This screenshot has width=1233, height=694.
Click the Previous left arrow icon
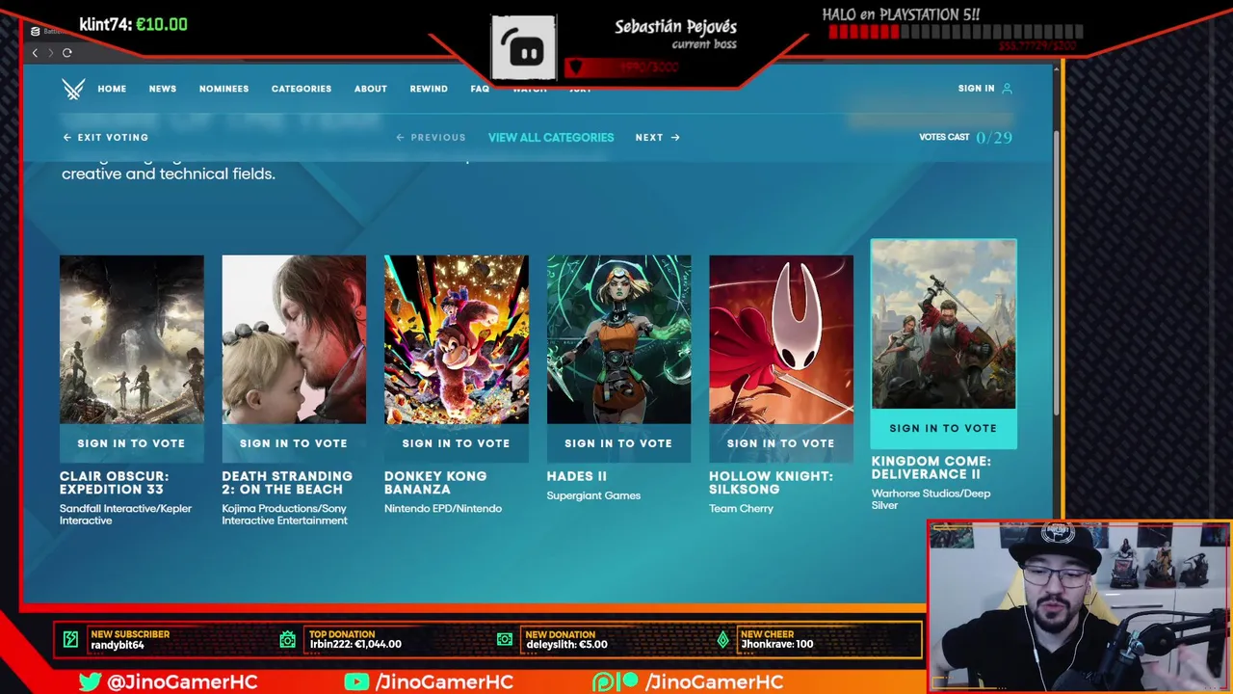point(401,138)
